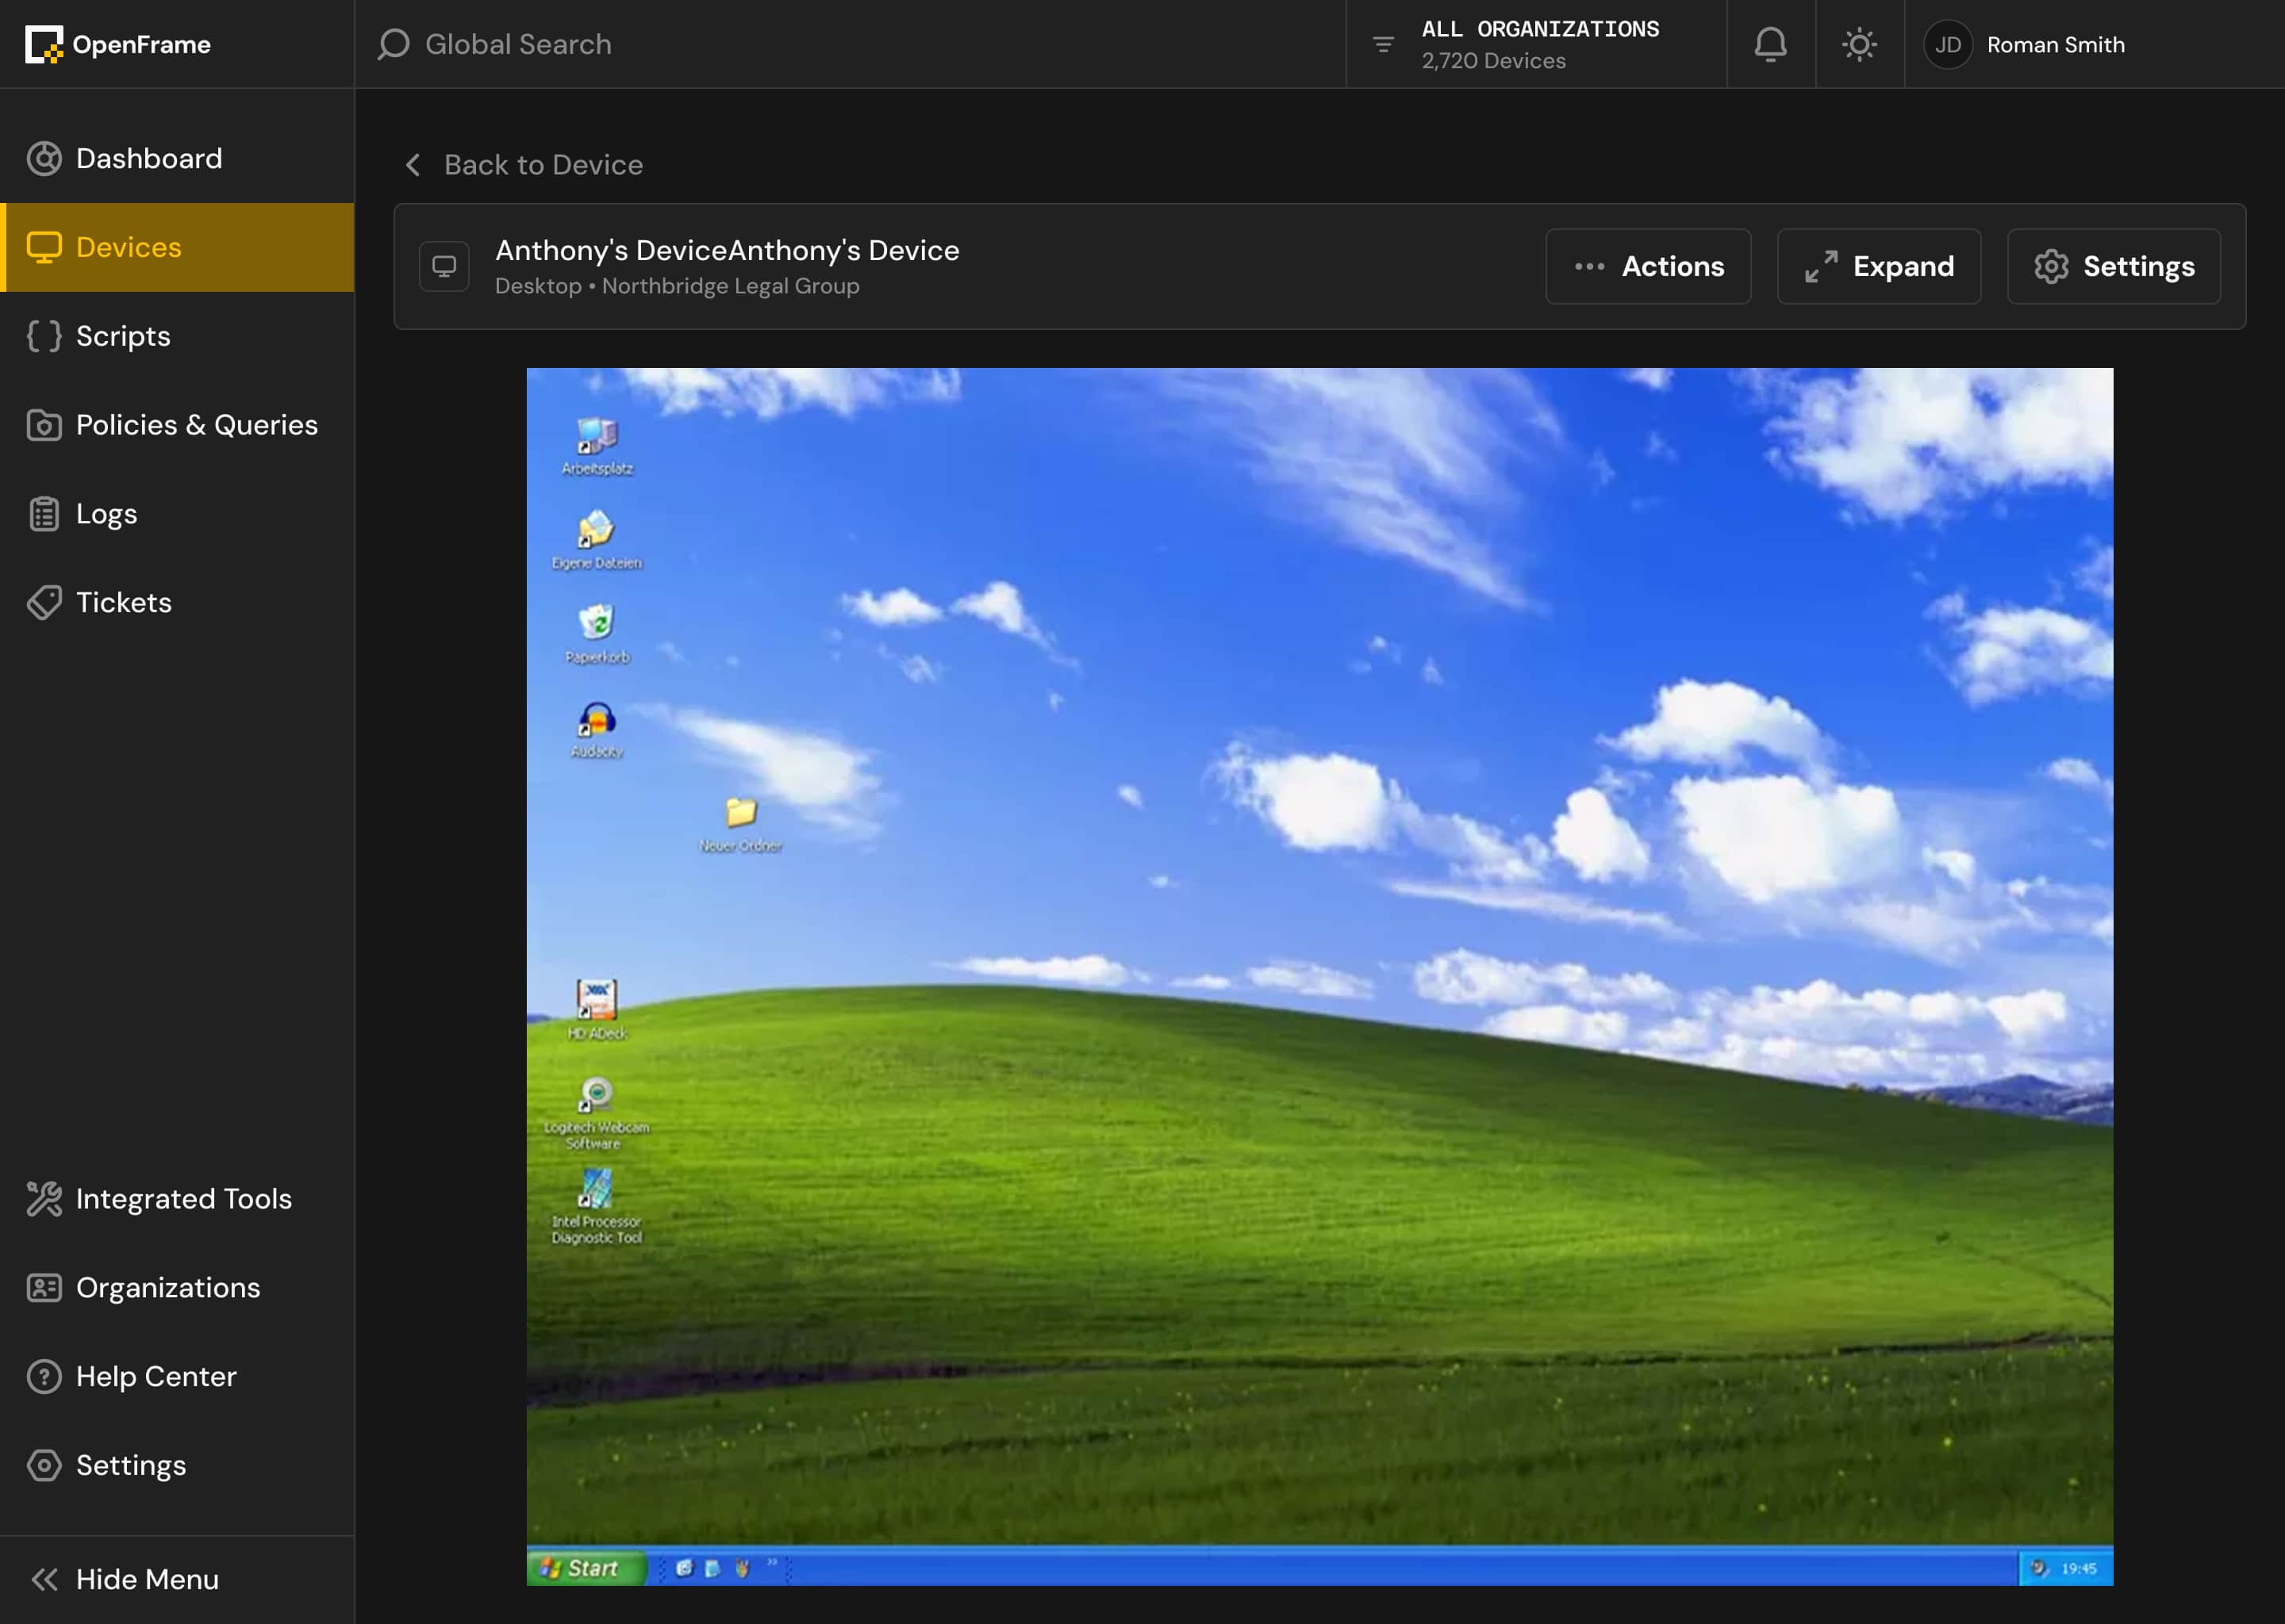
Task: Click the Windows XP Start button
Action: point(586,1567)
